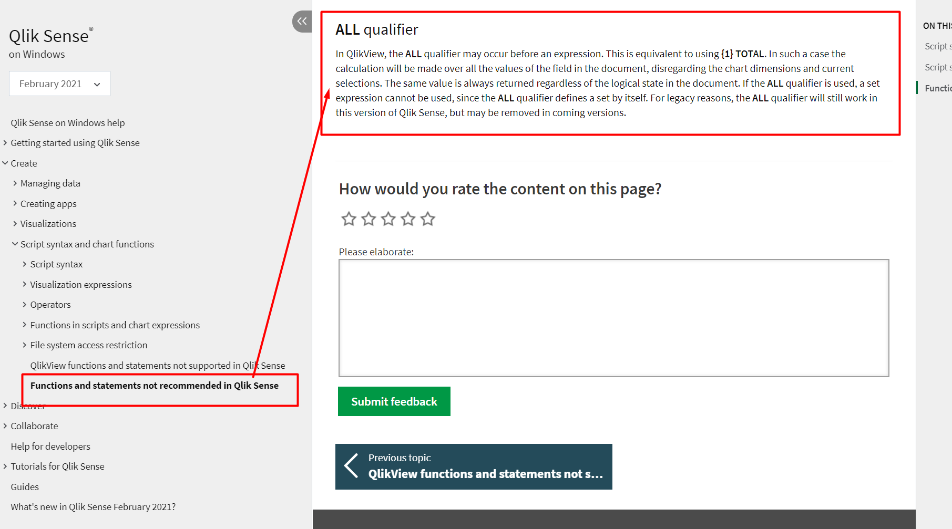The width and height of the screenshot is (952, 529).
Task: Rate the page one star
Action: [349, 219]
